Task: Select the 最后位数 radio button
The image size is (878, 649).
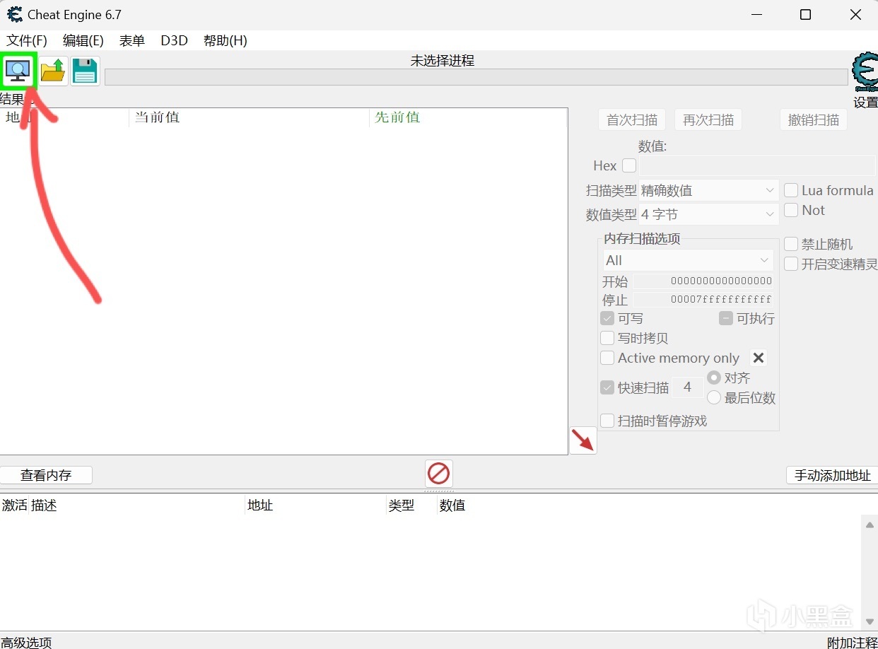Action: click(714, 397)
